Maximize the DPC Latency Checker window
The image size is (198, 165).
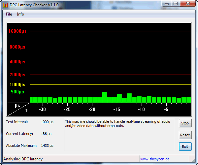click(x=176, y=4)
